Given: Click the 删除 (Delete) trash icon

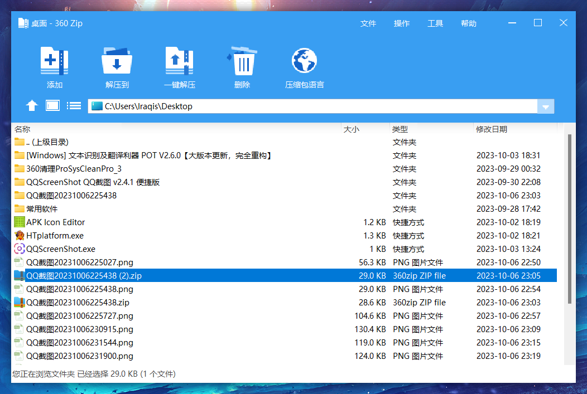Looking at the screenshot, I should click(242, 64).
